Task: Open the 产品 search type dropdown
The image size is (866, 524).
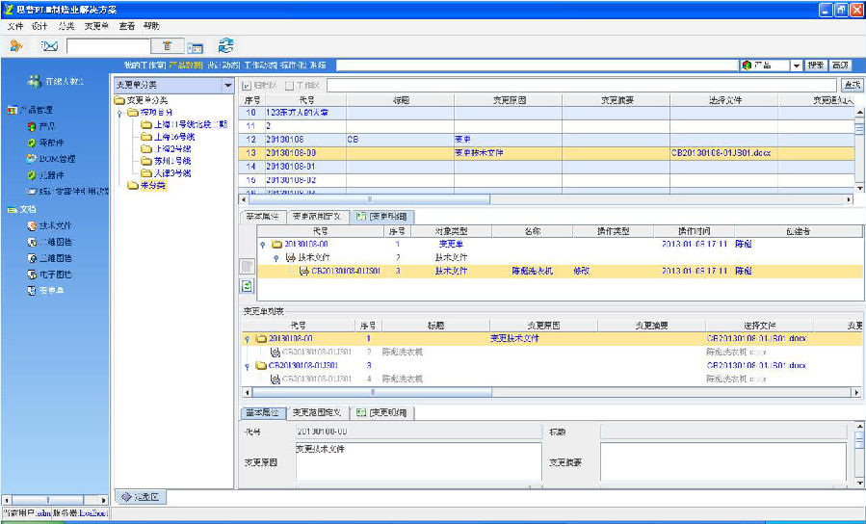Action: point(796,65)
